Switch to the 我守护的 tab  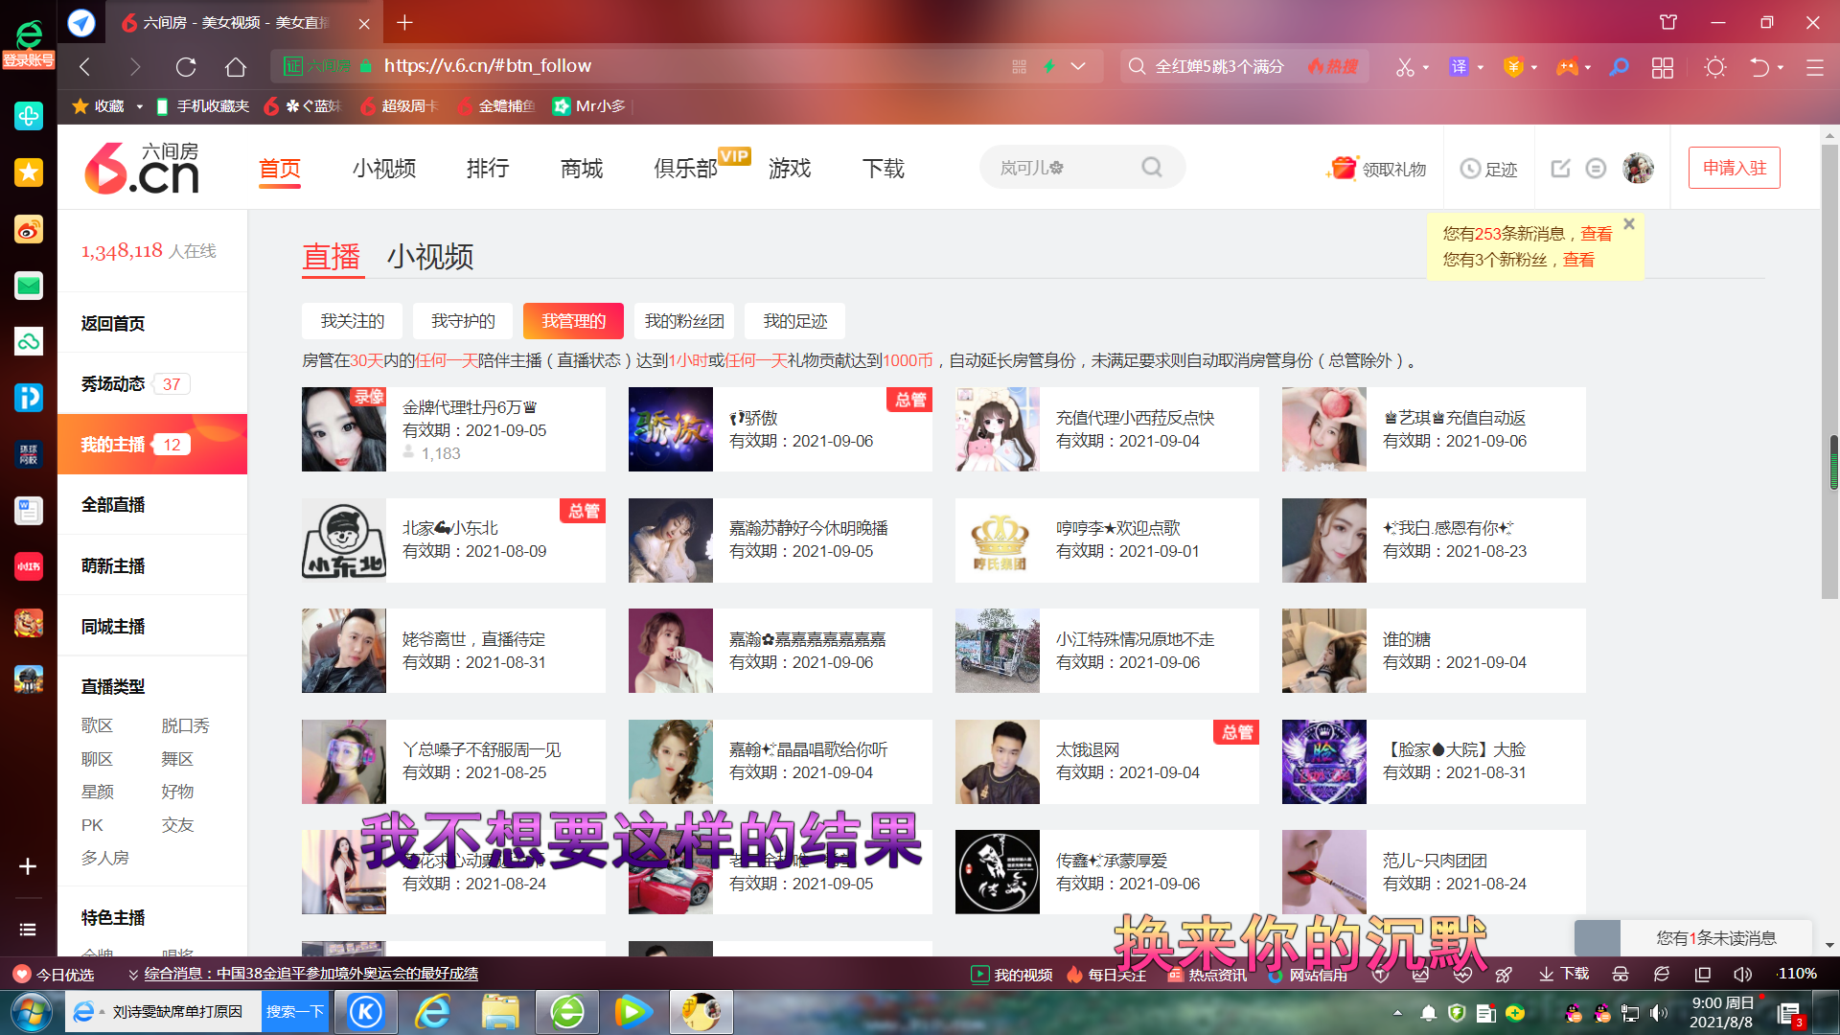coord(463,321)
